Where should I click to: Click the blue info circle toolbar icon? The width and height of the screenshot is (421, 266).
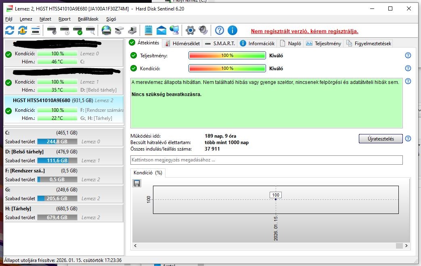click(232, 30)
